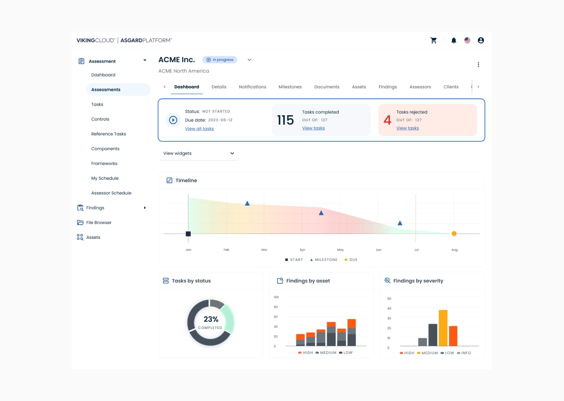564x401 pixels.
Task: Click the View all tasks link
Action: [x=199, y=129]
